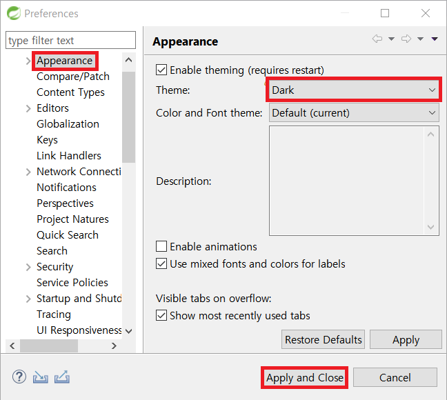Select Security in the tree
Image resolution: width=447 pixels, height=400 pixels.
[x=54, y=267]
